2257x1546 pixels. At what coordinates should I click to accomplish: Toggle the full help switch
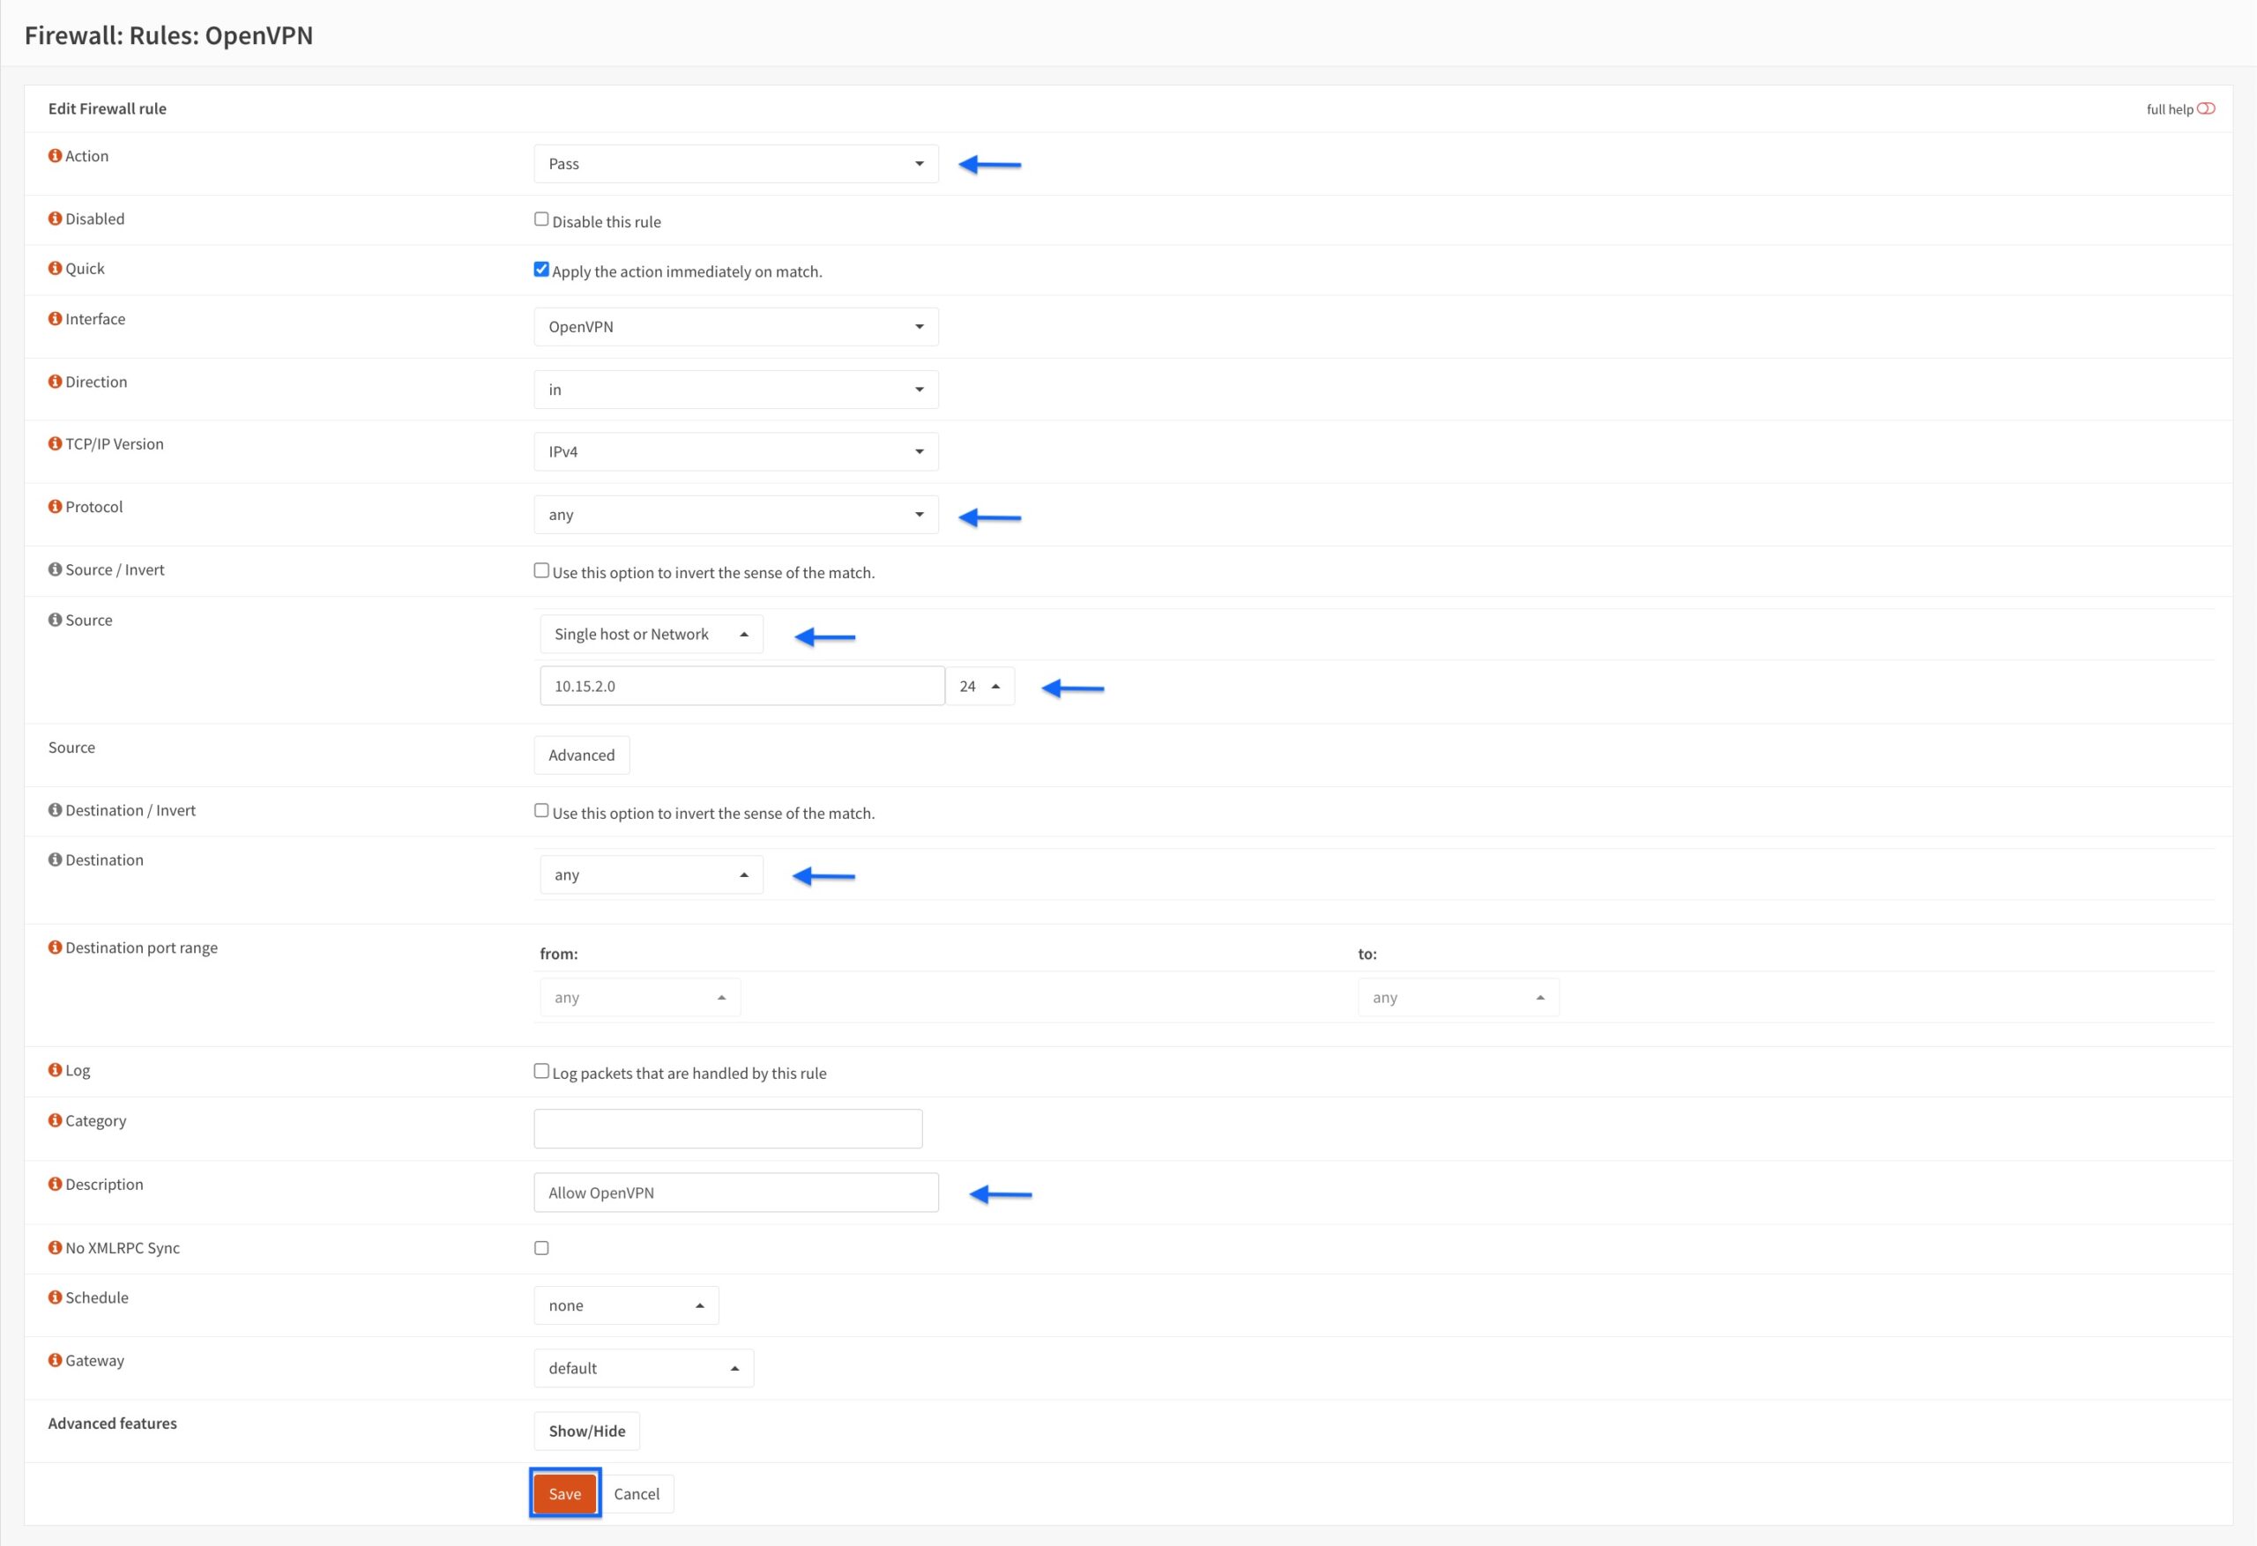[x=2206, y=108]
